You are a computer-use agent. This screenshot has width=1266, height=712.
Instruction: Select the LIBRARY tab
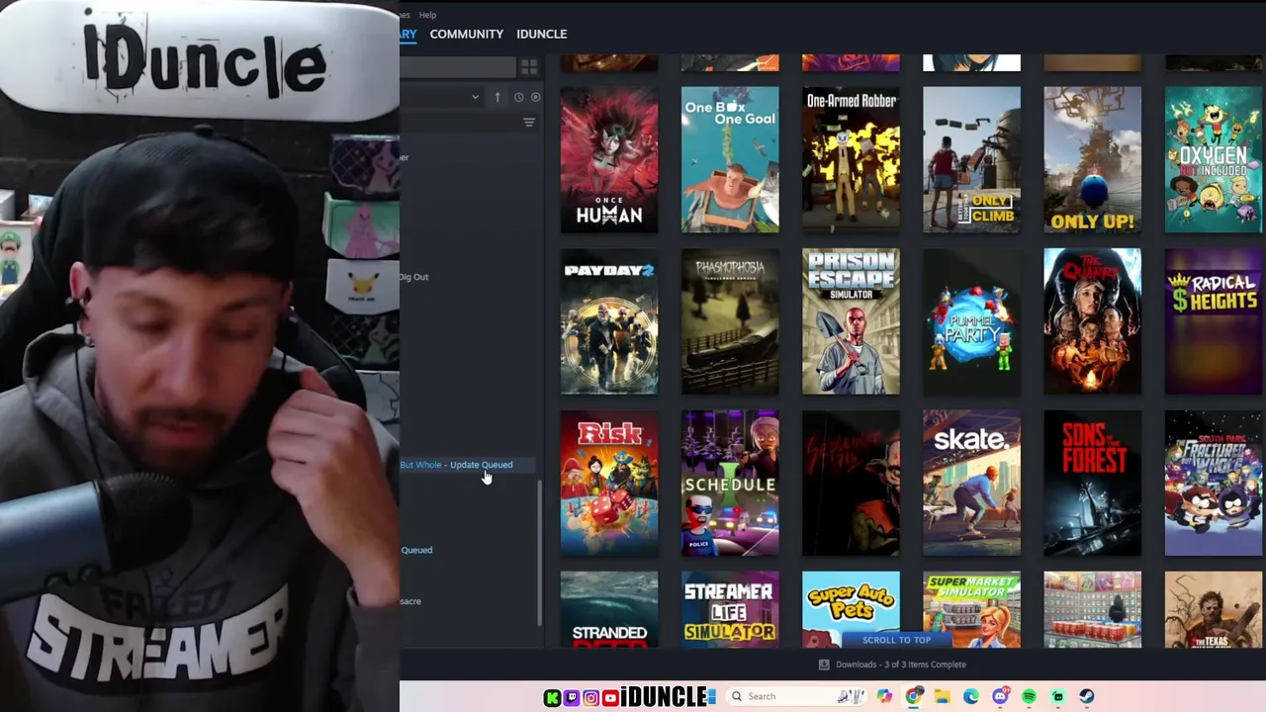407,34
